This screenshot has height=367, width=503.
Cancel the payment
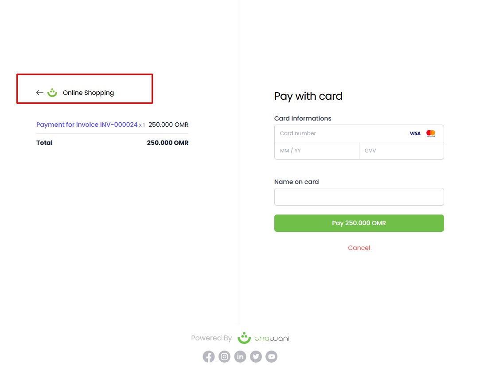pyautogui.click(x=359, y=248)
